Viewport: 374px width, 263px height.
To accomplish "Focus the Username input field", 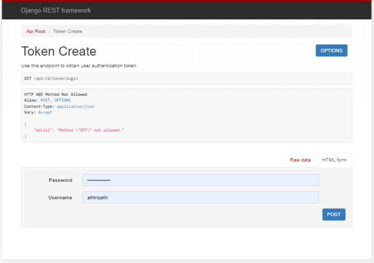I will pyautogui.click(x=200, y=197).
